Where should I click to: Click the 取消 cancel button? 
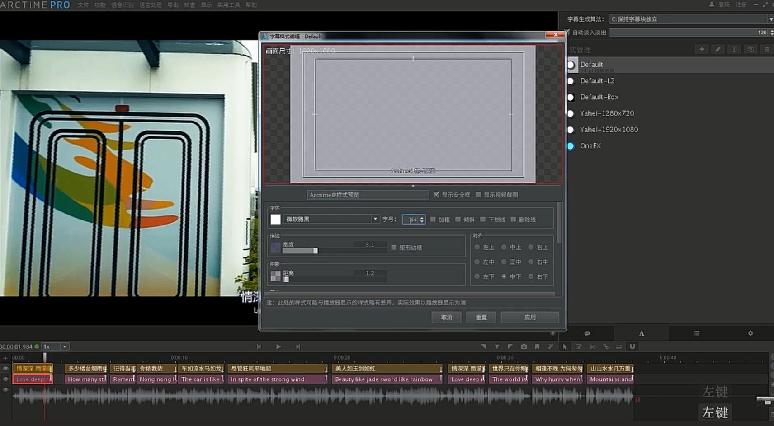pos(446,317)
